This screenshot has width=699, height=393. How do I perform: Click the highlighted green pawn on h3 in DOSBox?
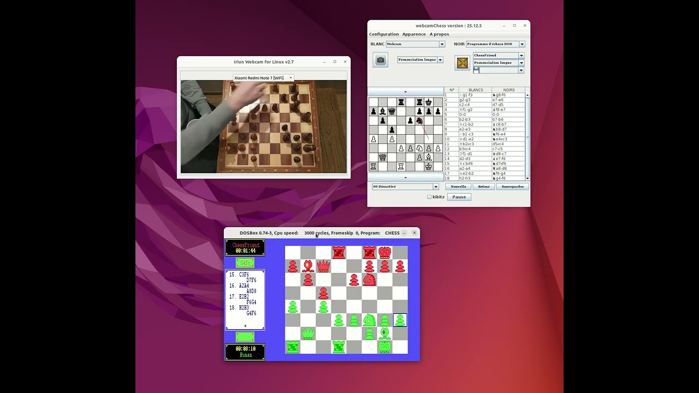[x=400, y=320]
